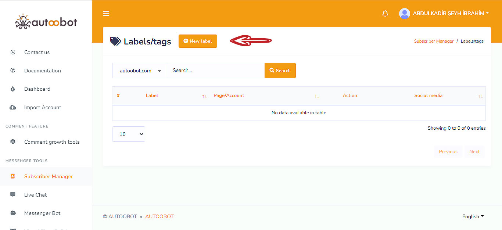Click the WhatsApp icon beside Contact us

(x=13, y=52)
